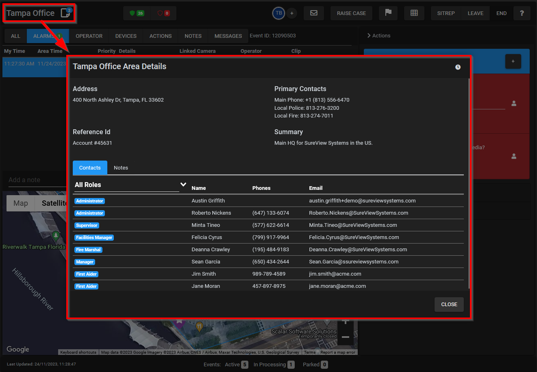Open the Tampa Office area notes icon
Viewport: 537px width, 372px height.
(x=65, y=13)
